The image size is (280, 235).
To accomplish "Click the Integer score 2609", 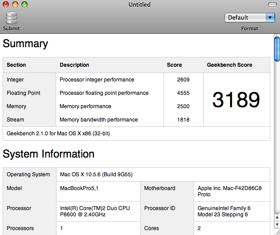I will pyautogui.click(x=183, y=80).
